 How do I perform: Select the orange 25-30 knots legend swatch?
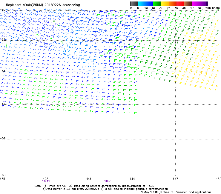click(173, 4)
